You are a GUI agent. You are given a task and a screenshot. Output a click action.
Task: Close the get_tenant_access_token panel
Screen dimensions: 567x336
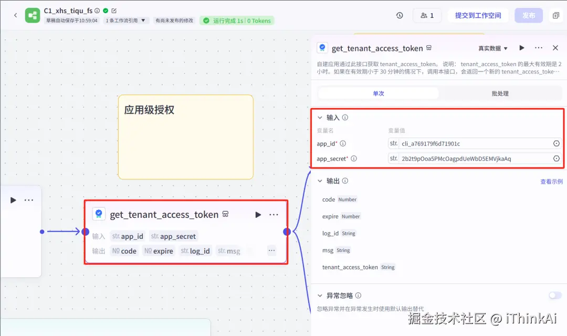point(555,48)
